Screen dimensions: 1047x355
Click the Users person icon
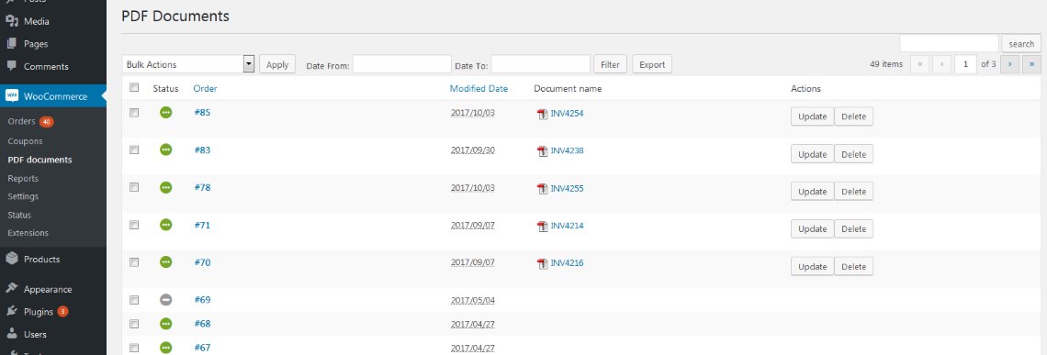[11, 334]
